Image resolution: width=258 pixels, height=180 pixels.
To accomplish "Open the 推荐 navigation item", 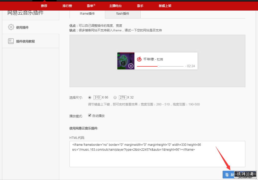I will (44, 6).
